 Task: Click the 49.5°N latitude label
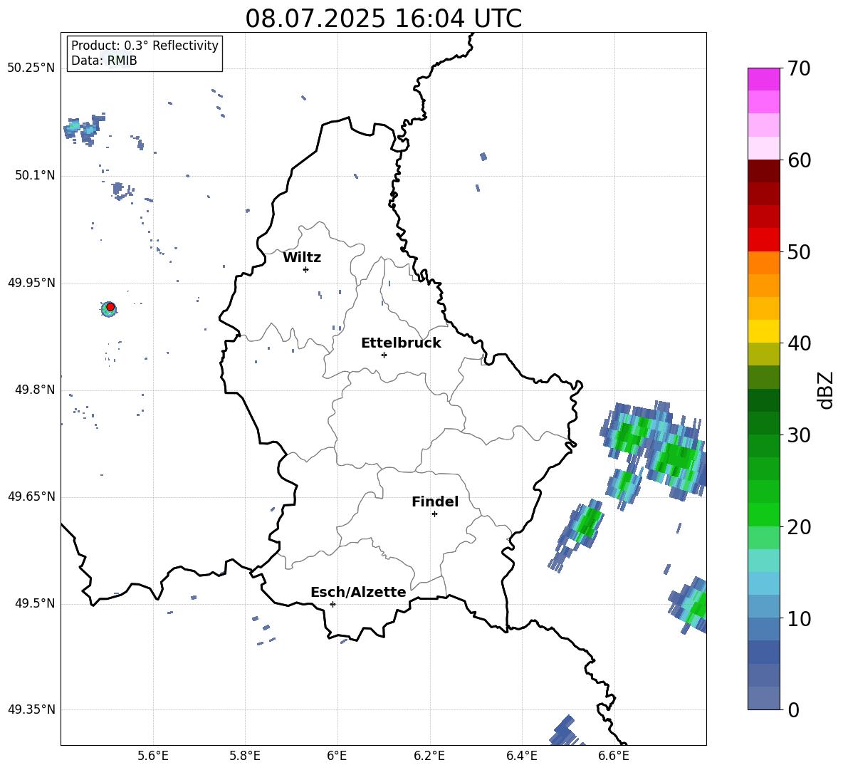tap(34, 603)
